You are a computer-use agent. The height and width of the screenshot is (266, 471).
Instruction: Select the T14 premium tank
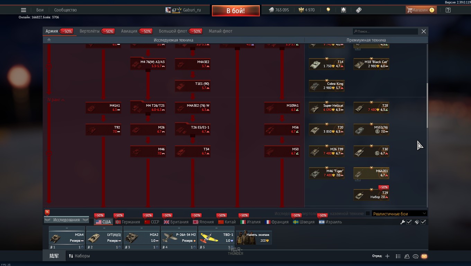click(x=327, y=64)
